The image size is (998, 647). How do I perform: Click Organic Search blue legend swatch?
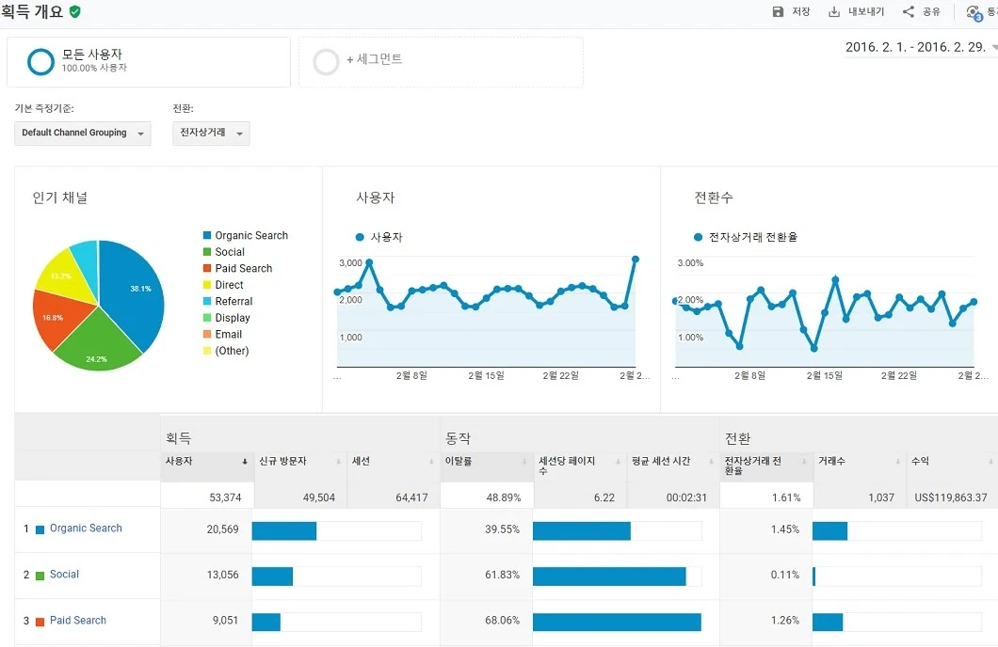207,235
